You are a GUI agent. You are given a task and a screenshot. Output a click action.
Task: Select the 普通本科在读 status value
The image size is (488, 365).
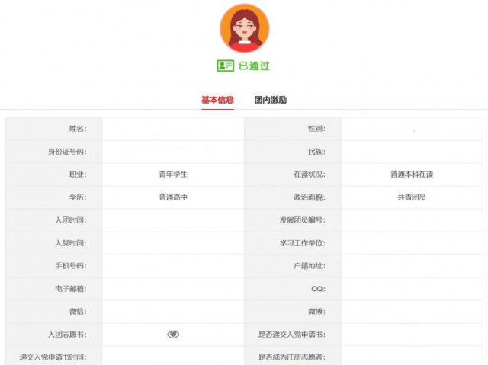(412, 174)
